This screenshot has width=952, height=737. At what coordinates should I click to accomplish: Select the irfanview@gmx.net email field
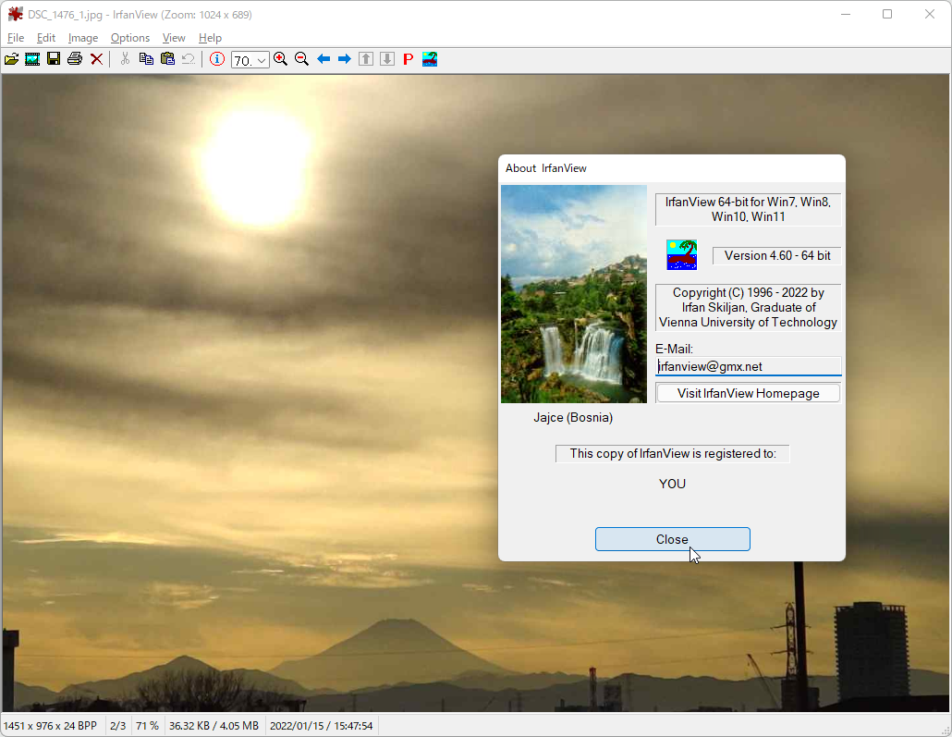[x=748, y=366]
